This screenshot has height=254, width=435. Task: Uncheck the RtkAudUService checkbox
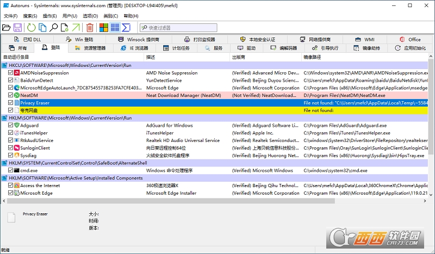(x=10, y=140)
